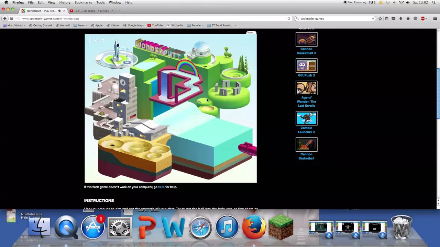Expand the News bookmarks folder
Viewport: 440px width, 247px height.
point(80,25)
